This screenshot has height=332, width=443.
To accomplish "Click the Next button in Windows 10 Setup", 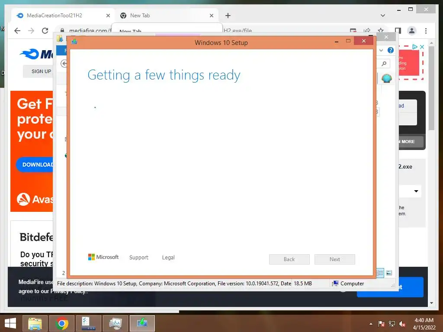I will (x=335, y=259).
